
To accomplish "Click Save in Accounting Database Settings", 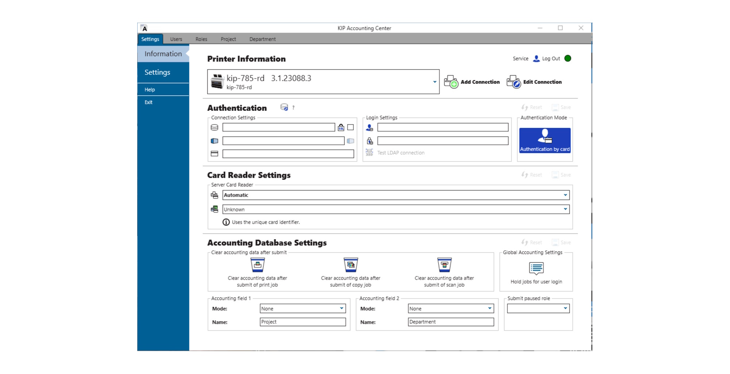I will (561, 242).
